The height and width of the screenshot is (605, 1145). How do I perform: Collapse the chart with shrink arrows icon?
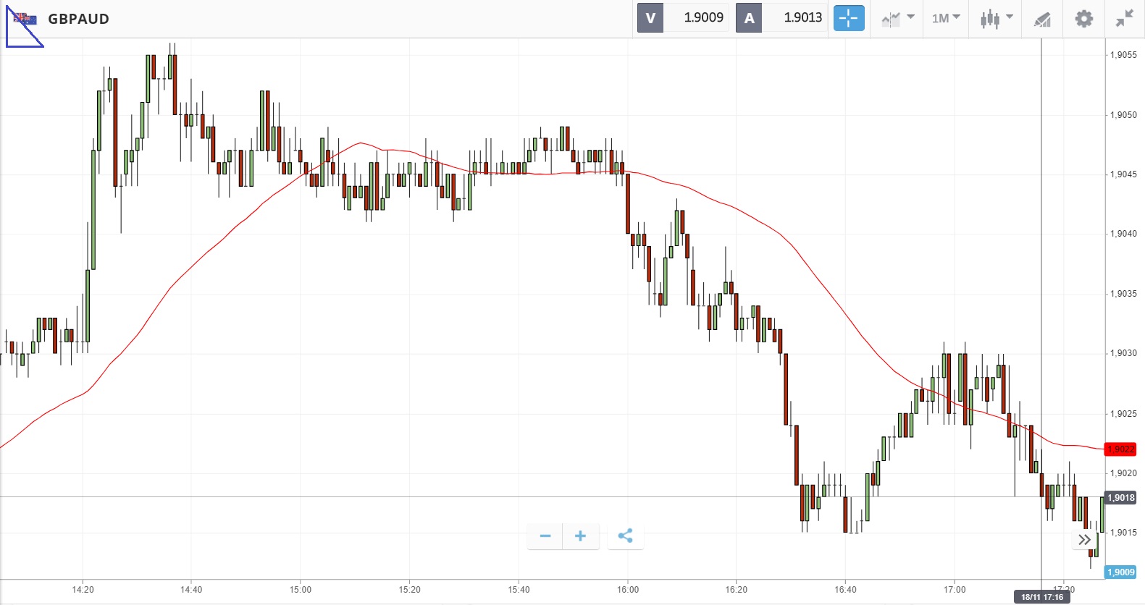1124,18
